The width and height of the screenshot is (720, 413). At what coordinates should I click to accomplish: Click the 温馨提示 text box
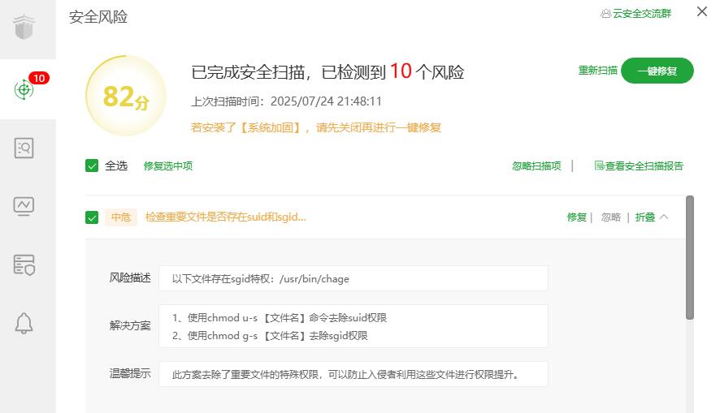point(353,374)
